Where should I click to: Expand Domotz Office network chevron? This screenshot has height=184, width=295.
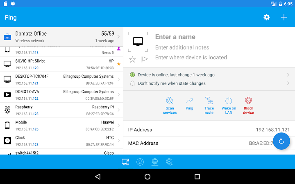pos(118,37)
